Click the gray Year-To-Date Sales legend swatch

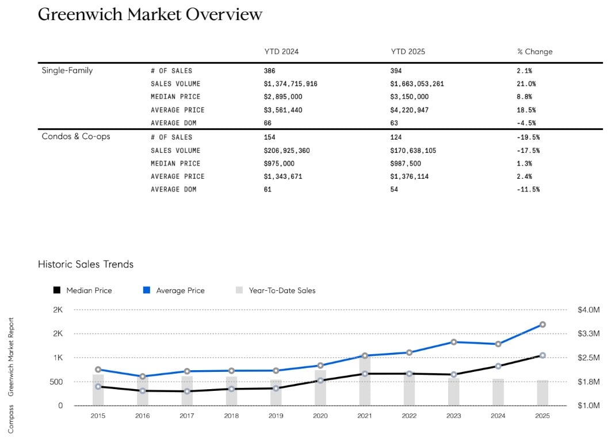tap(239, 290)
